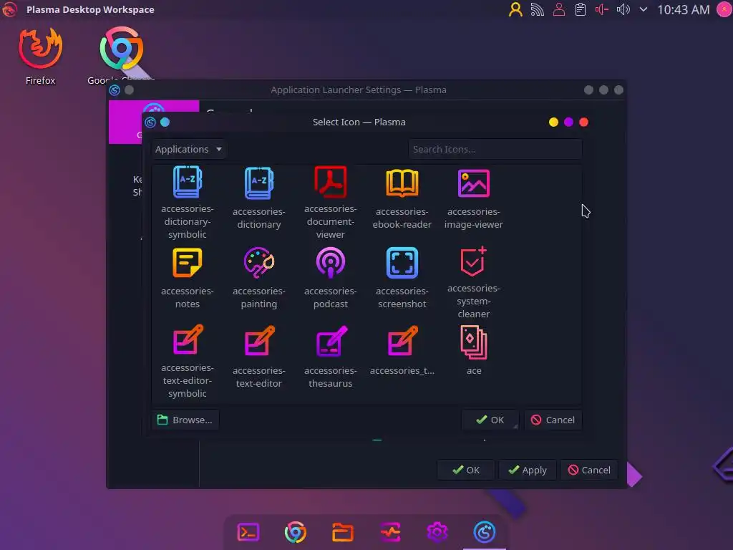733x550 pixels.
Task: Choose the accessories-dictionary icon
Action: click(x=258, y=183)
